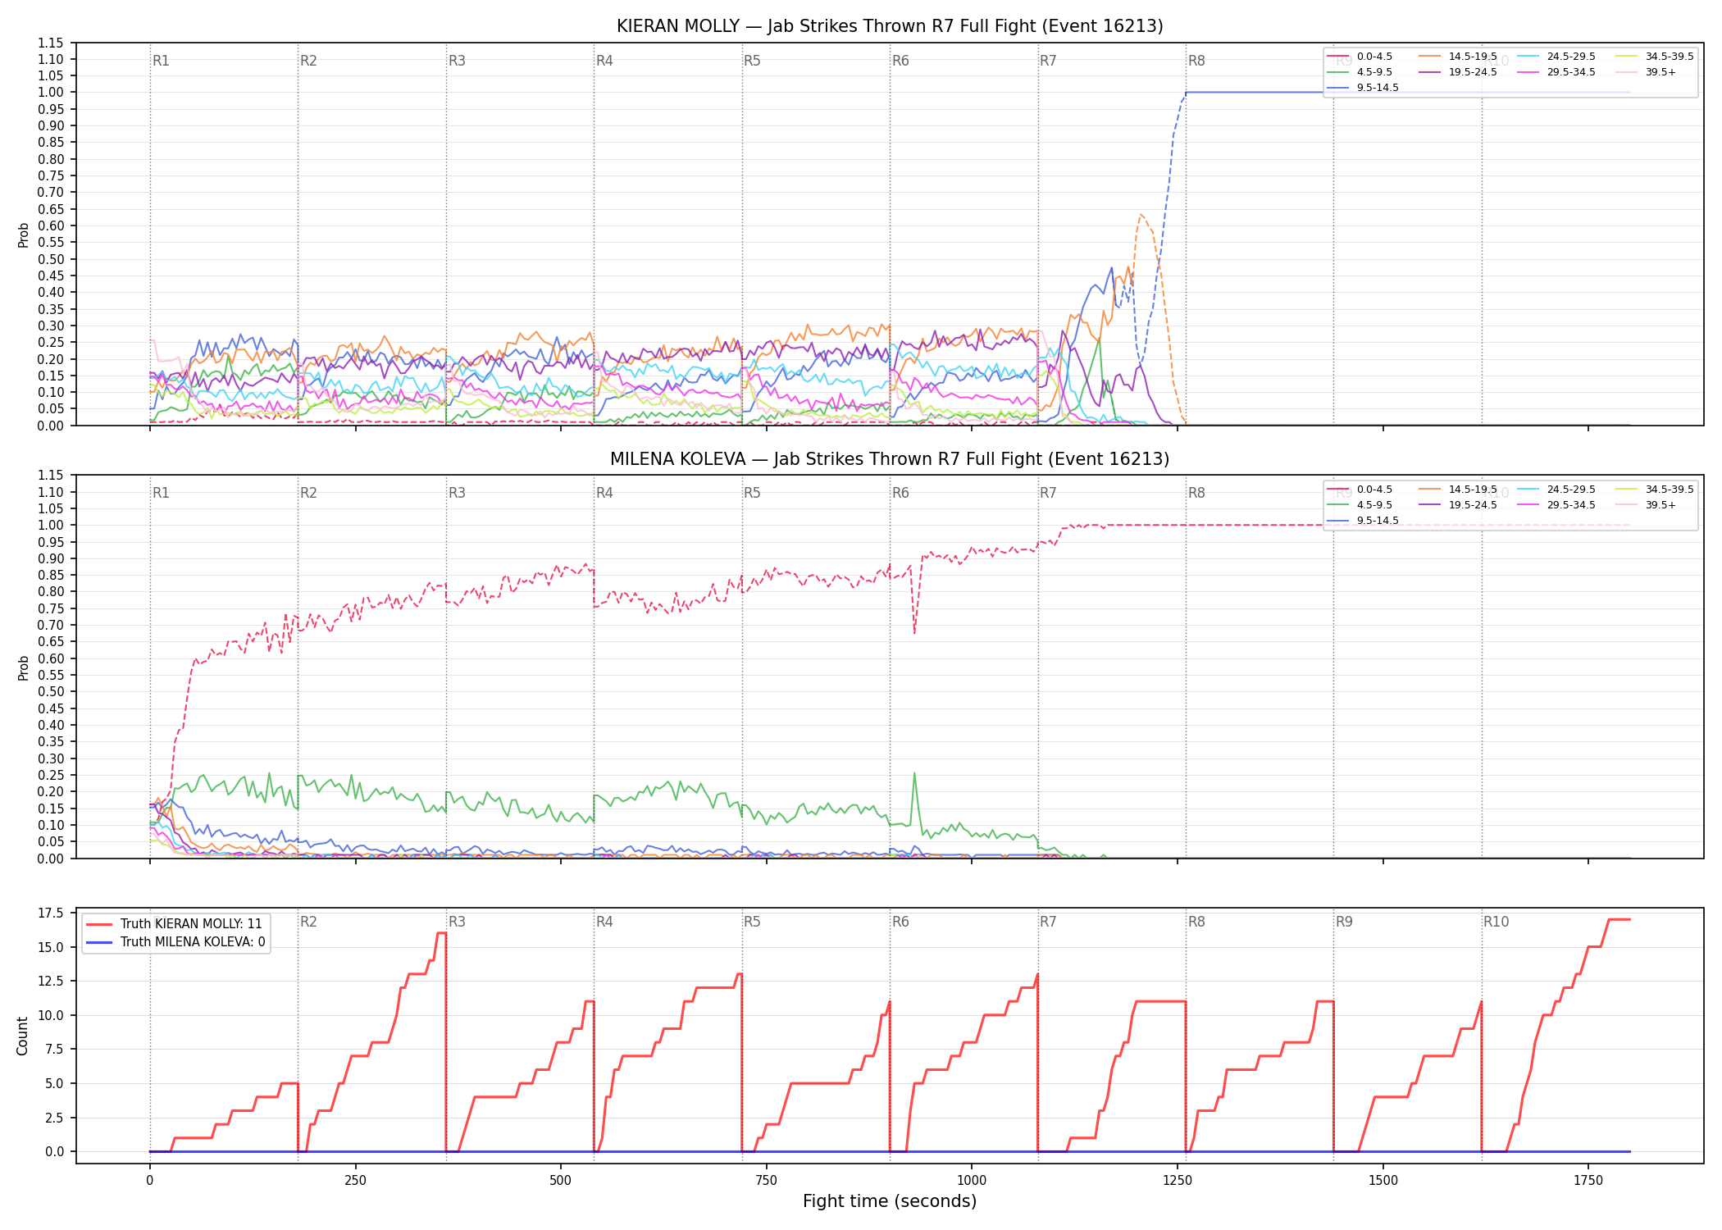Click the 1500 tick on fight time axis
This screenshot has width=1722, height=1230.
click(x=1383, y=1181)
